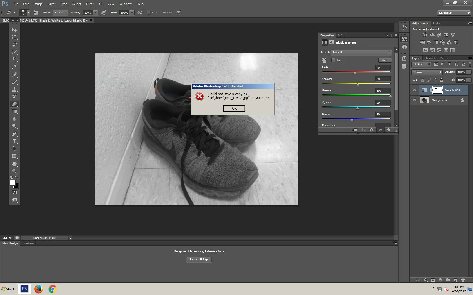This screenshot has width=473, height=295.
Task: Click the Layers panel trash icon
Action: pos(463,280)
